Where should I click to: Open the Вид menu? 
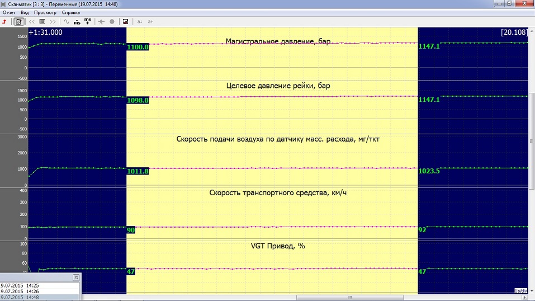(25, 12)
